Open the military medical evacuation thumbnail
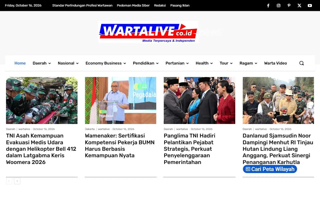The width and height of the screenshot is (320, 200). click(x=42, y=100)
